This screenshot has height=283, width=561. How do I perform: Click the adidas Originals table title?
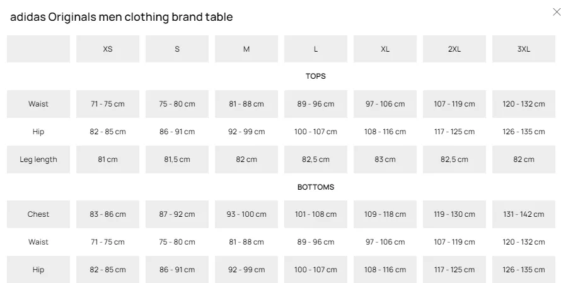tap(121, 17)
